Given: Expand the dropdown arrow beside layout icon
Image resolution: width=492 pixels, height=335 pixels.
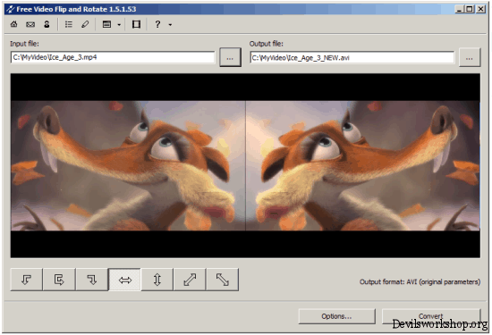Looking at the screenshot, I should (119, 24).
